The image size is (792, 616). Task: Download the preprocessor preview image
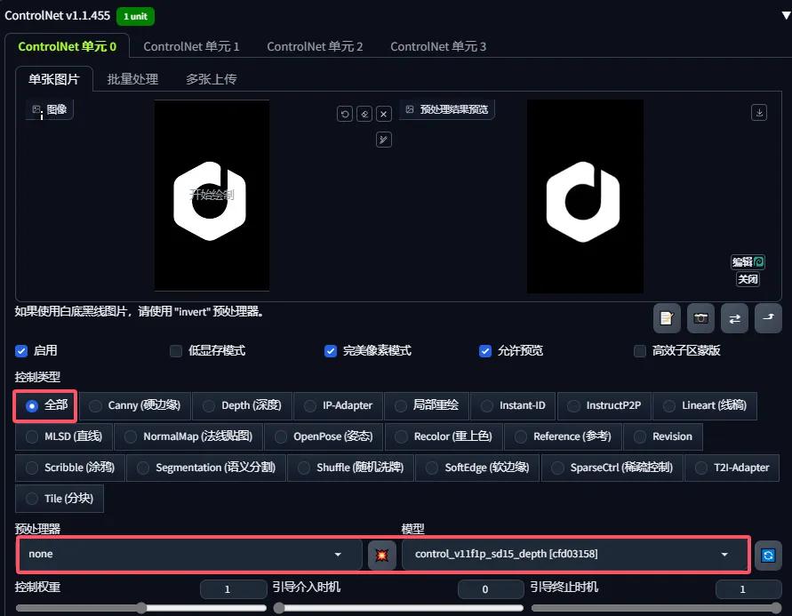click(x=758, y=112)
